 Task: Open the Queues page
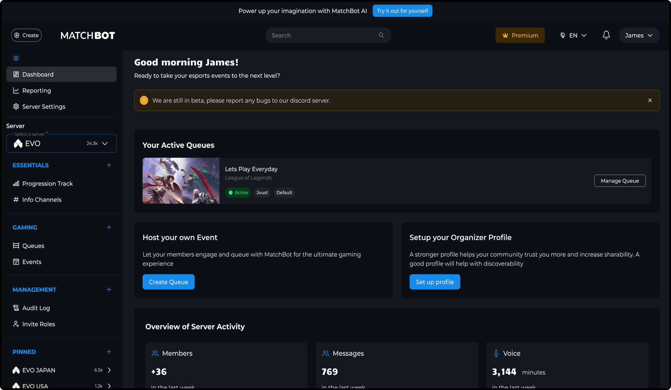point(33,246)
